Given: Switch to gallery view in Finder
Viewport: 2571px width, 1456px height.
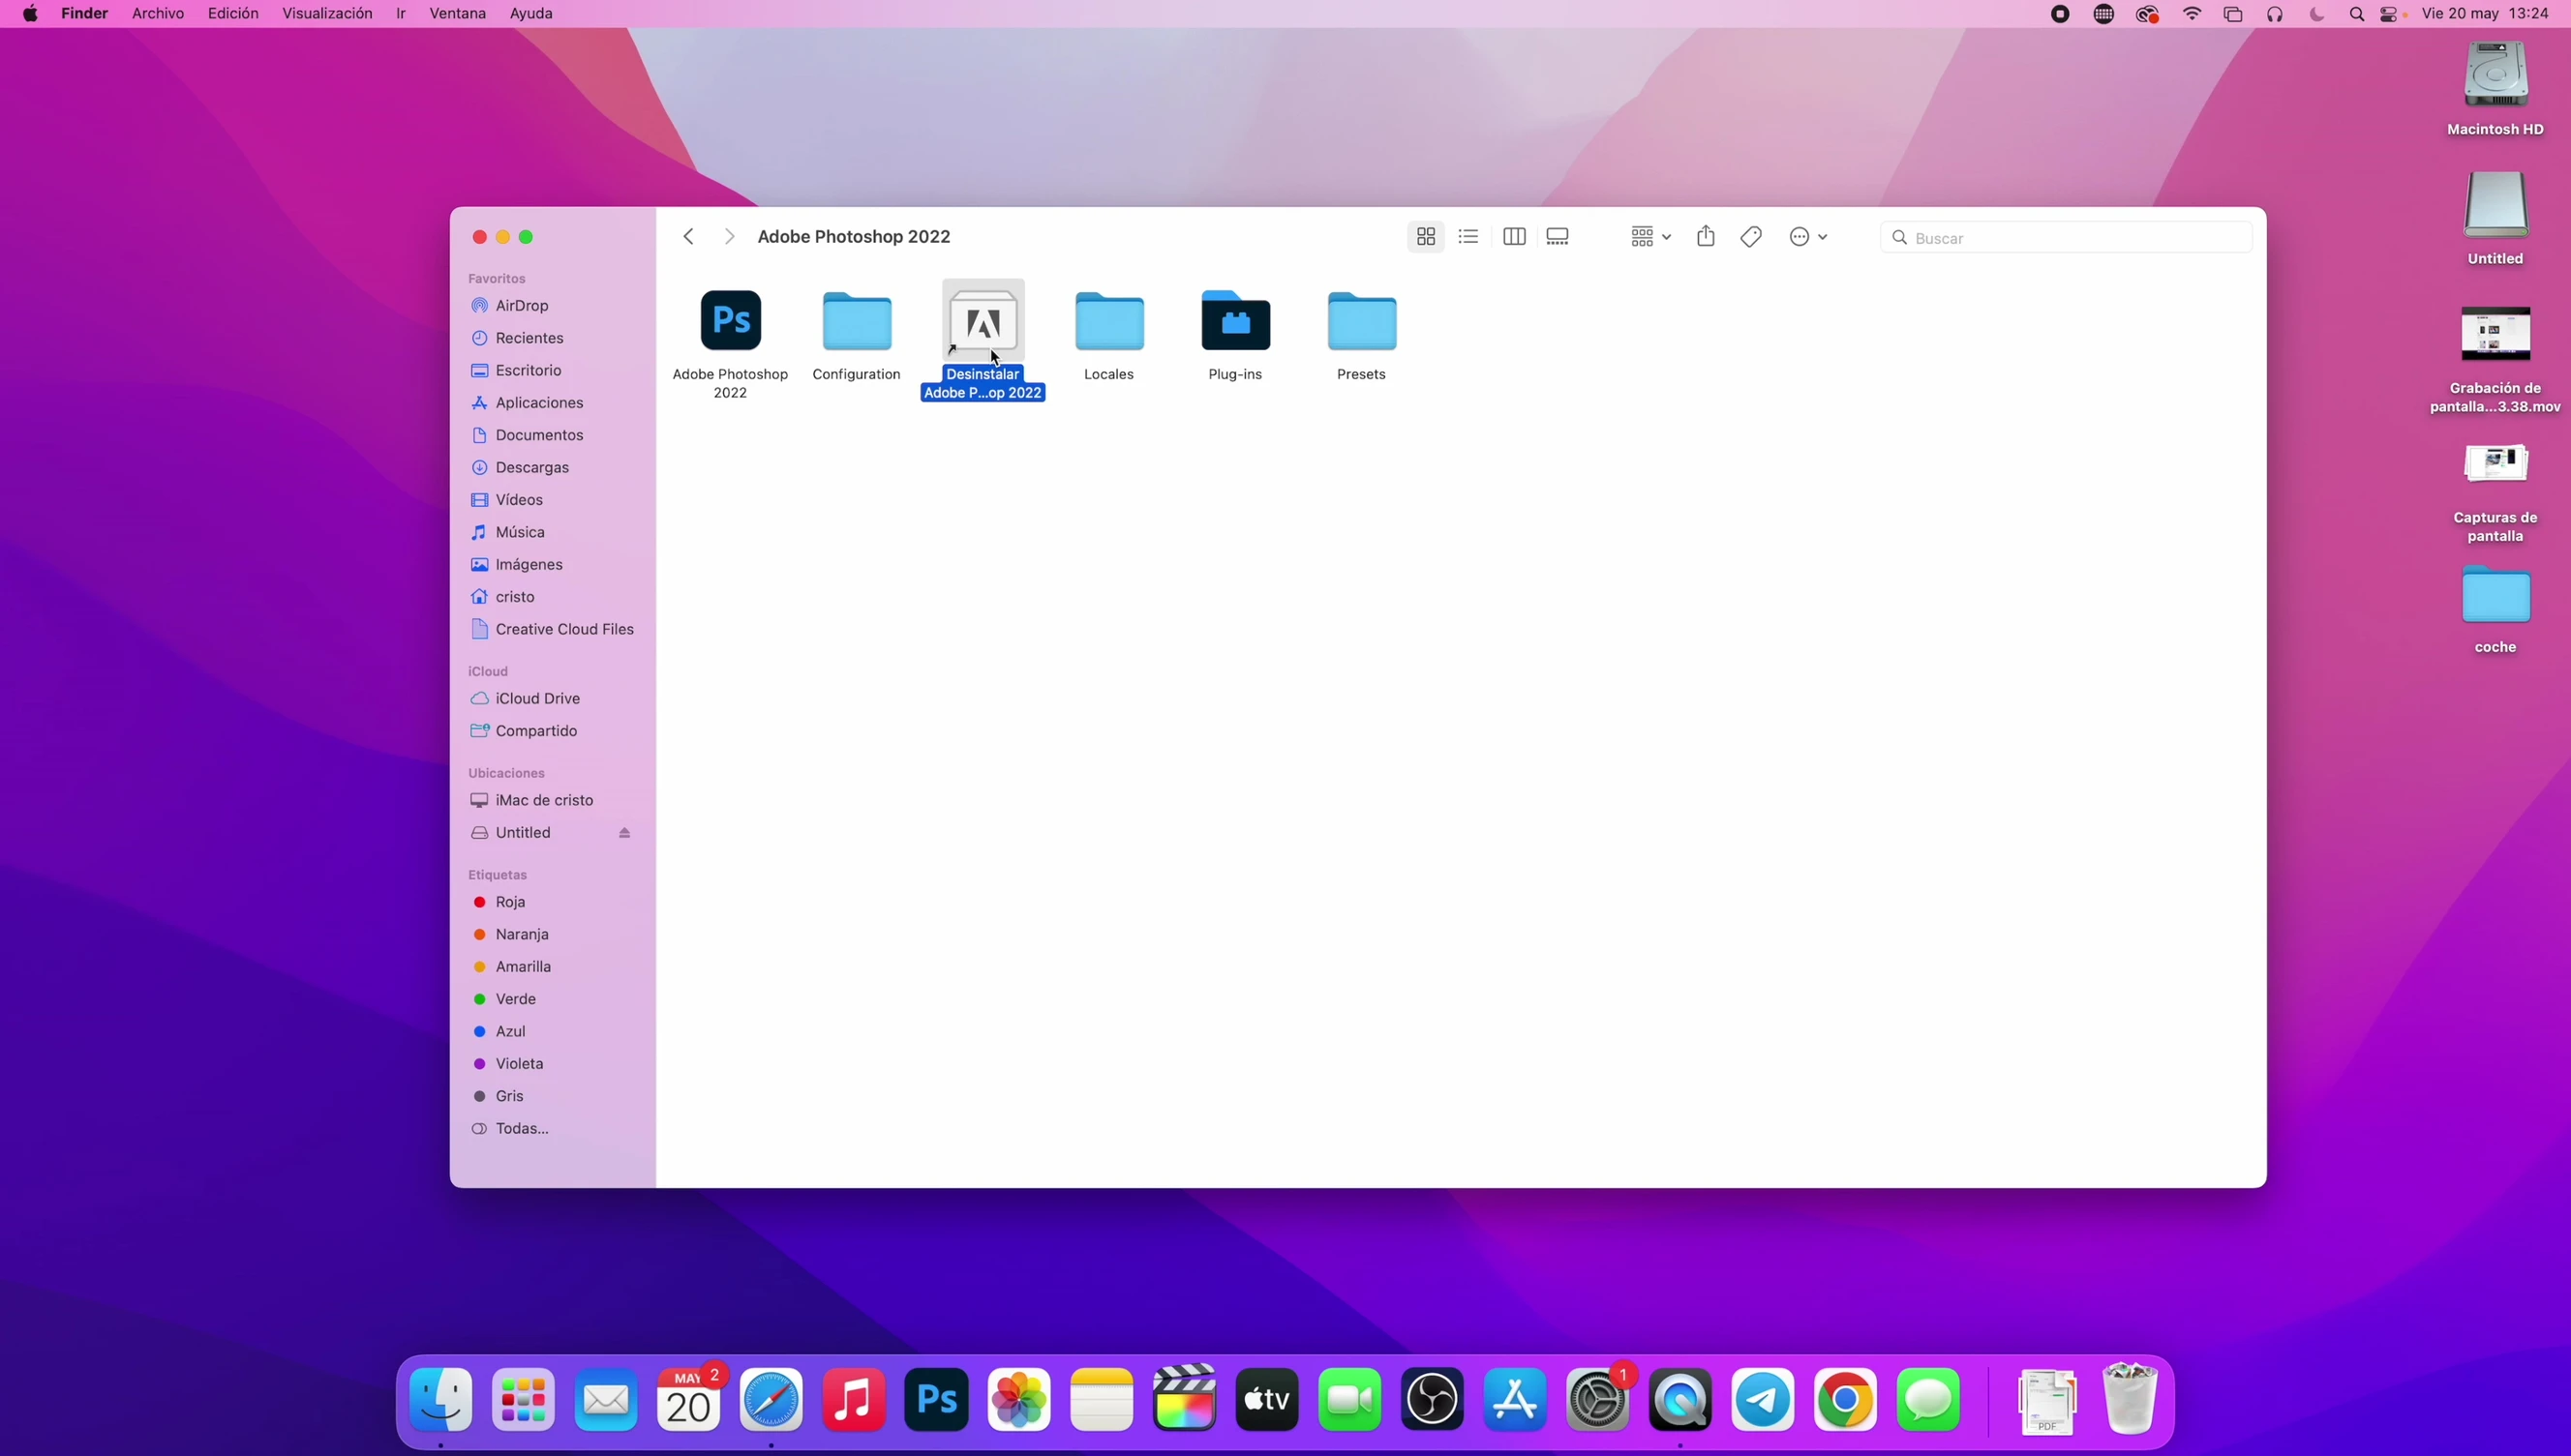Looking at the screenshot, I should (1558, 237).
